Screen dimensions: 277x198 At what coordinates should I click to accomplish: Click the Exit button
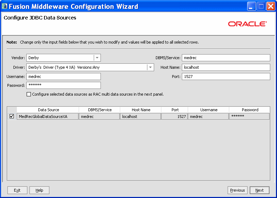click(x=17, y=190)
